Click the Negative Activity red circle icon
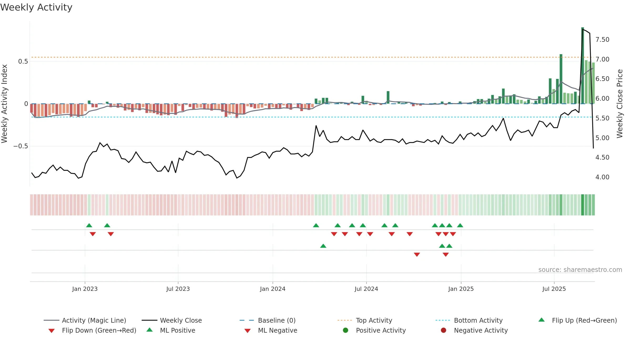This screenshot has height=355, width=631. [x=444, y=330]
